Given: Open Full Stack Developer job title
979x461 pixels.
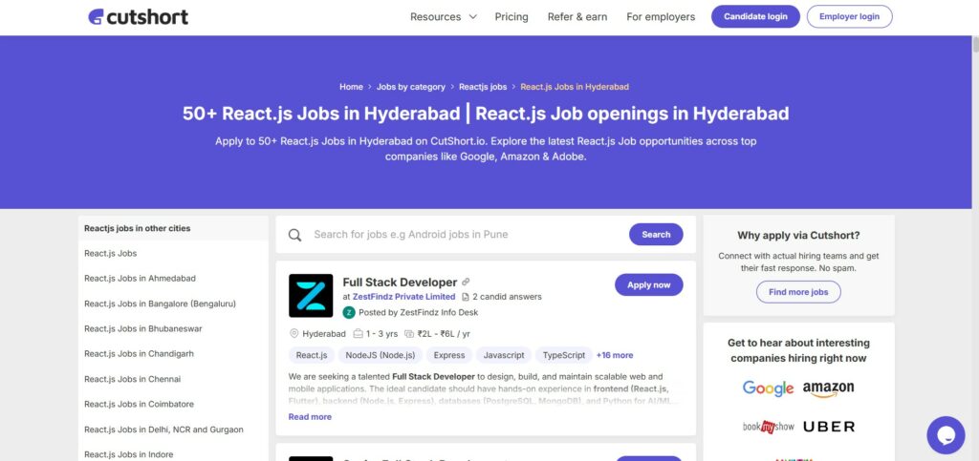Looking at the screenshot, I should [400, 283].
